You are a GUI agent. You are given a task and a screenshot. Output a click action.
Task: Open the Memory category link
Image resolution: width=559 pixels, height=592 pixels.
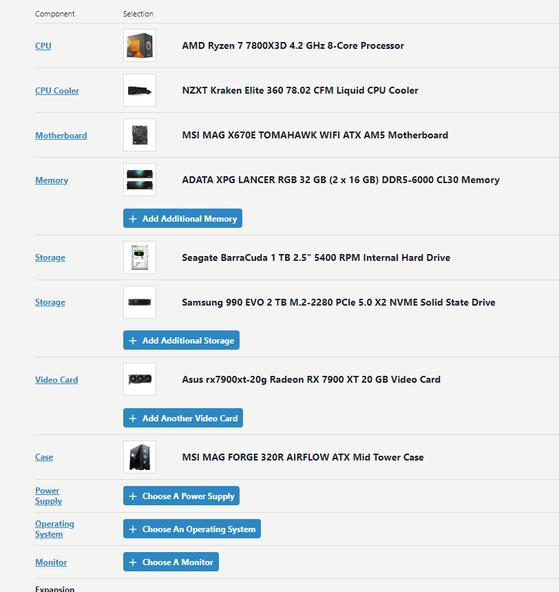click(52, 180)
